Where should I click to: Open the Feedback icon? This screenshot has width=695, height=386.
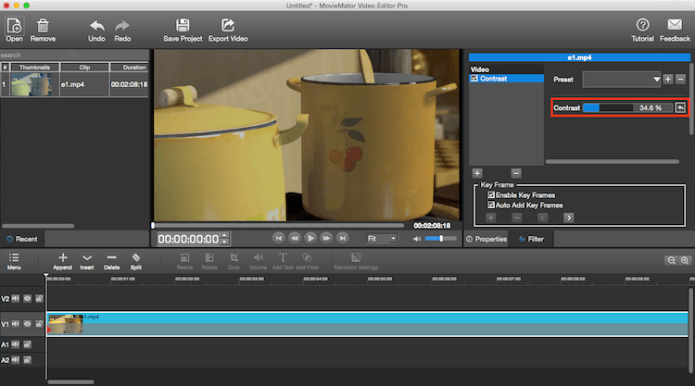675,25
